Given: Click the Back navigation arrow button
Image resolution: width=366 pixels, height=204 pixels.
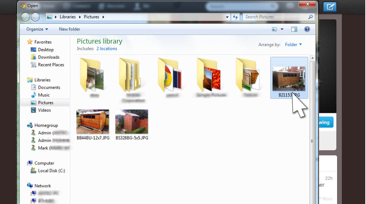Looking at the screenshot, I should pyautogui.click(x=26, y=17).
